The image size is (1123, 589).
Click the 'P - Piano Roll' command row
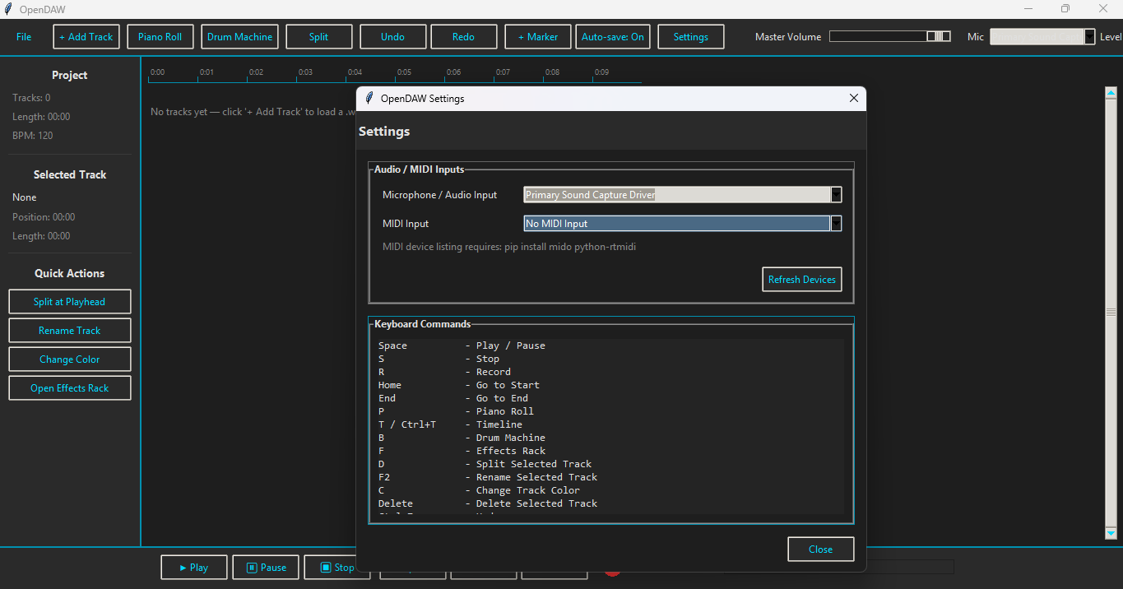point(456,411)
